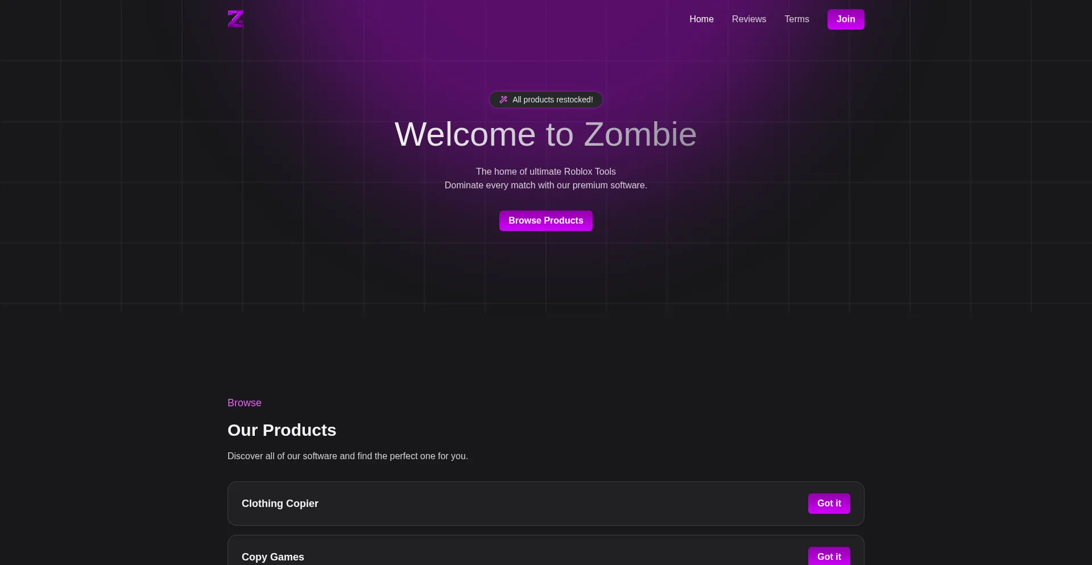Open the Terms page
This screenshot has height=565, width=1092.
pyautogui.click(x=797, y=19)
